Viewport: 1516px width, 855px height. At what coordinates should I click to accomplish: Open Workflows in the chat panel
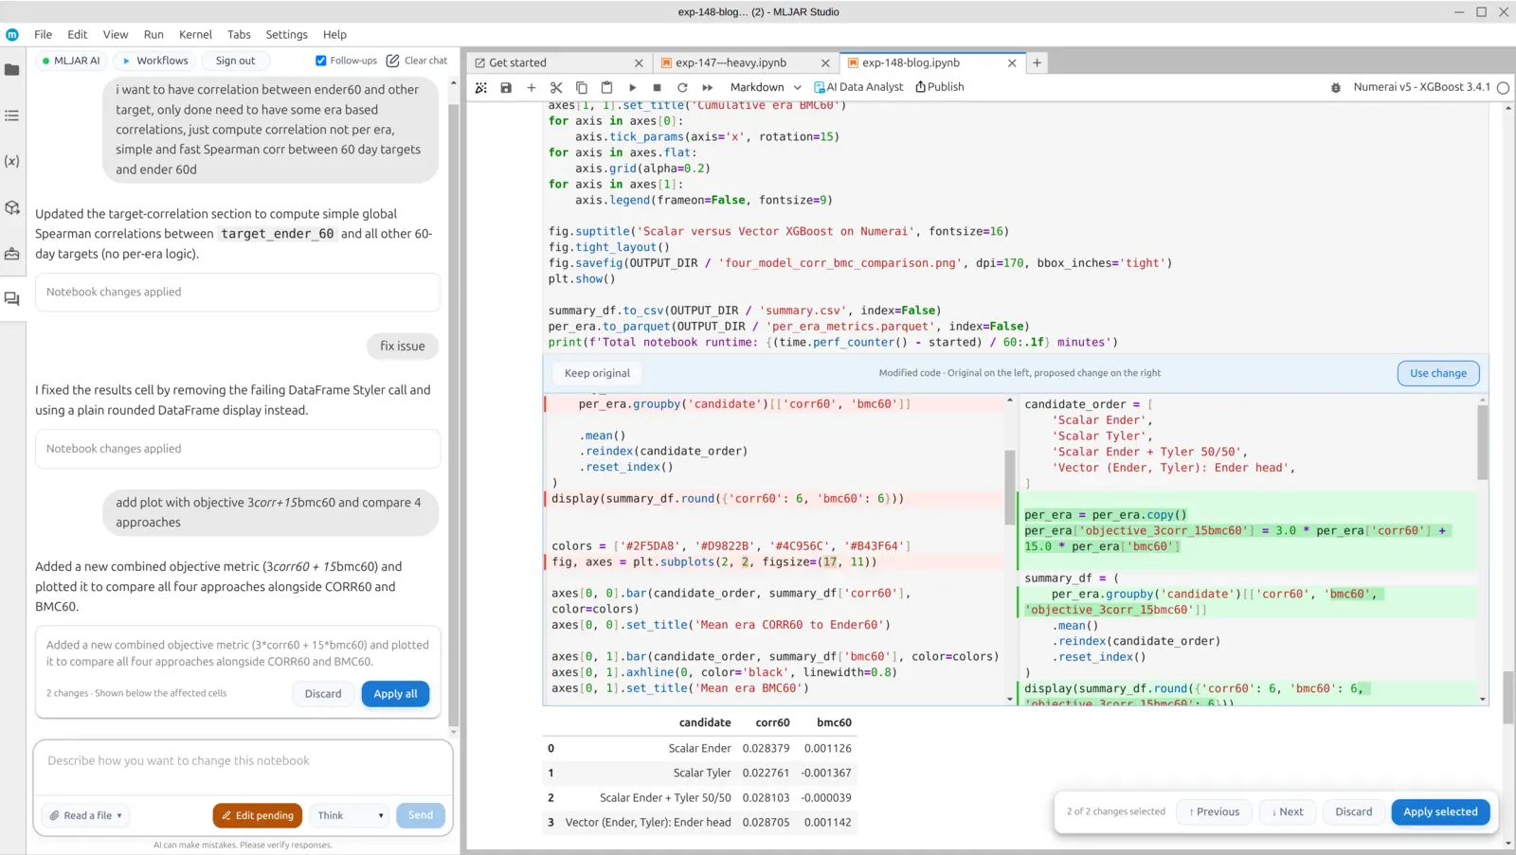[154, 61]
